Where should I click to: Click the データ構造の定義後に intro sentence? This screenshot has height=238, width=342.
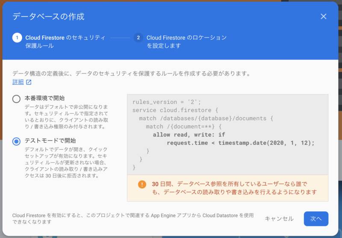pos(132,73)
